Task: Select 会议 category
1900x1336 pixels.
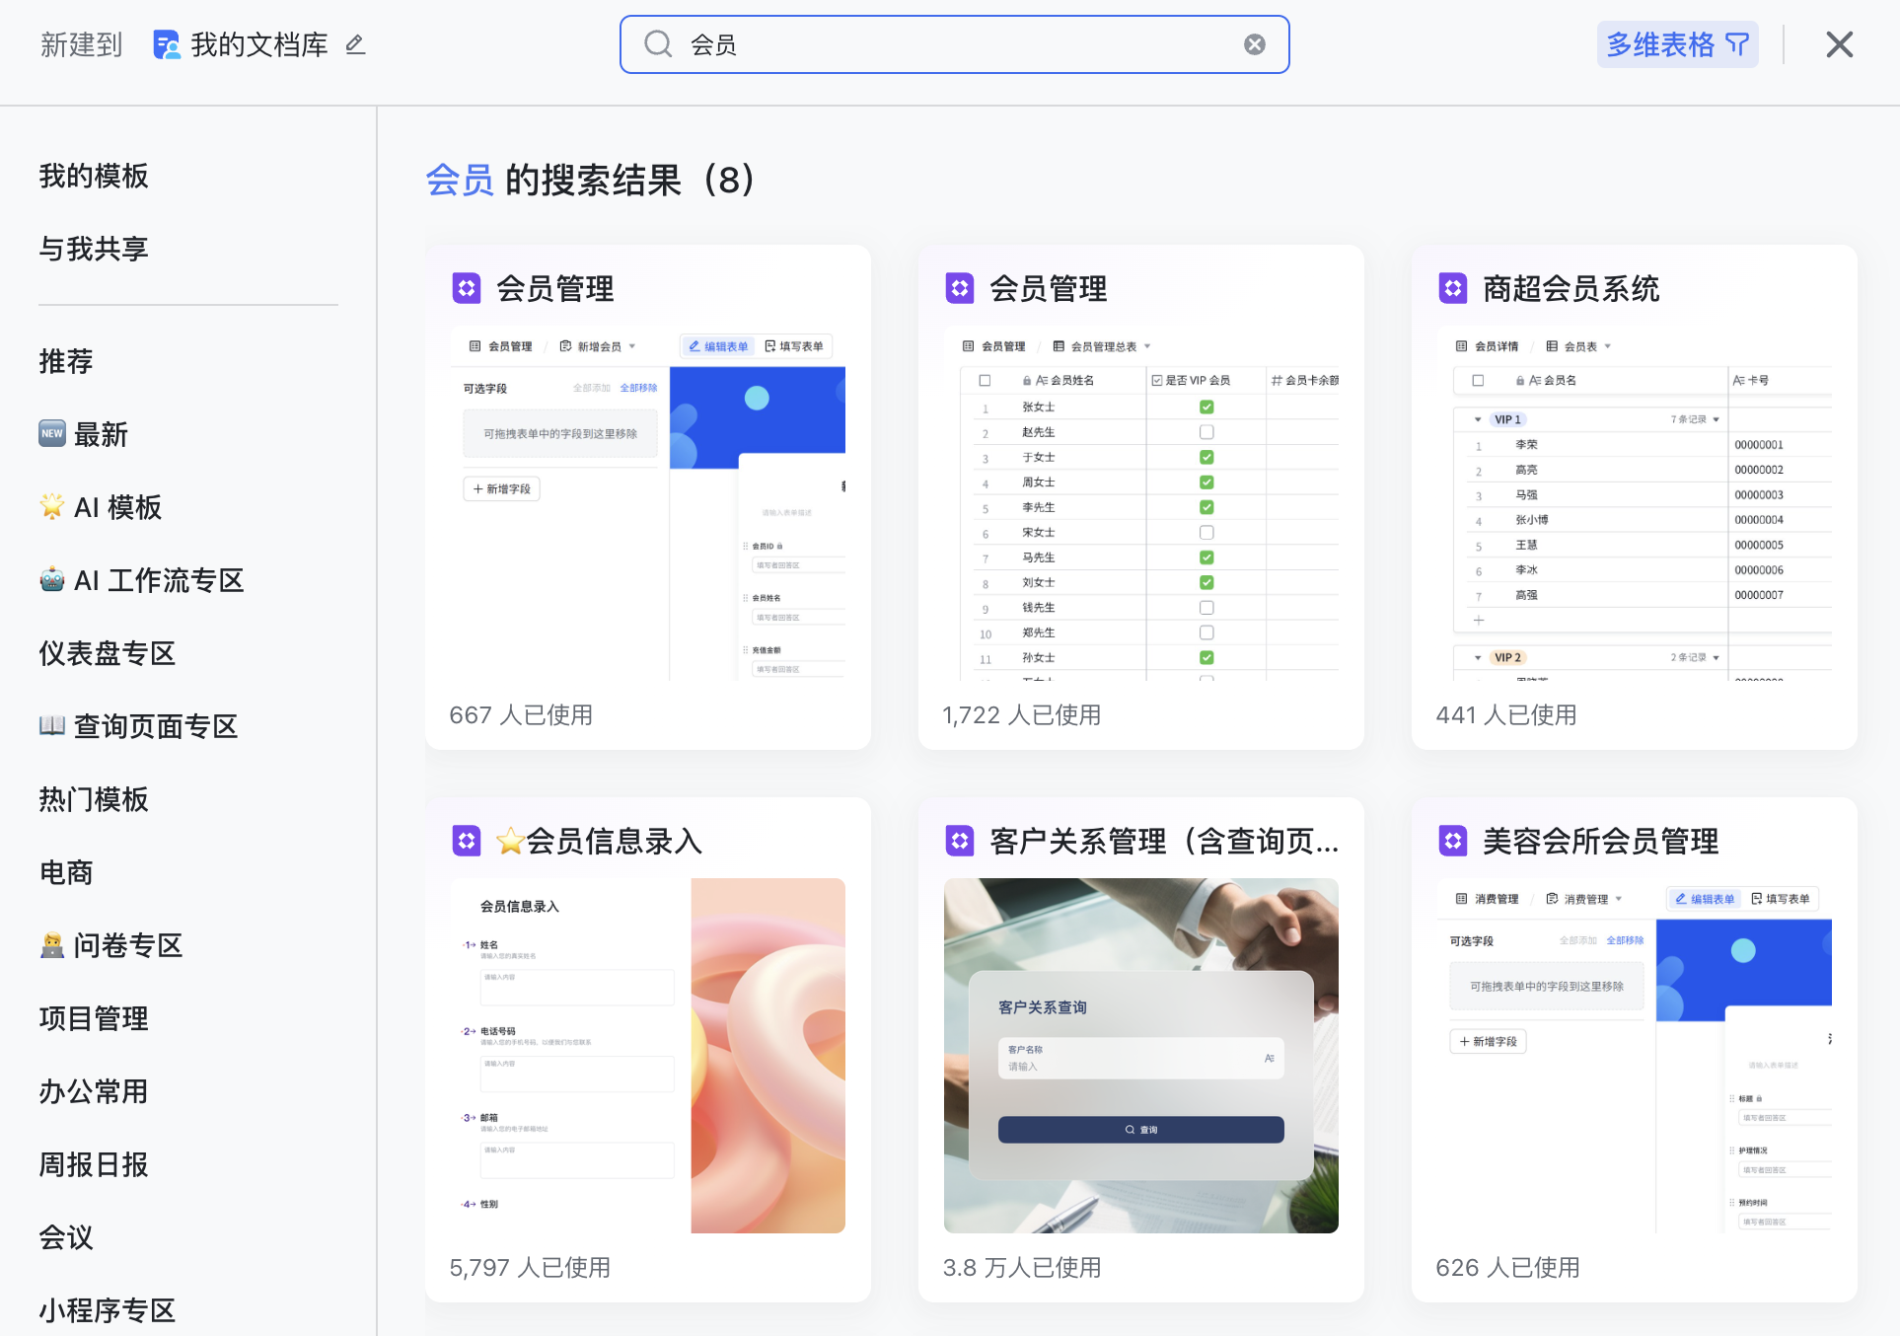Action: [66, 1238]
